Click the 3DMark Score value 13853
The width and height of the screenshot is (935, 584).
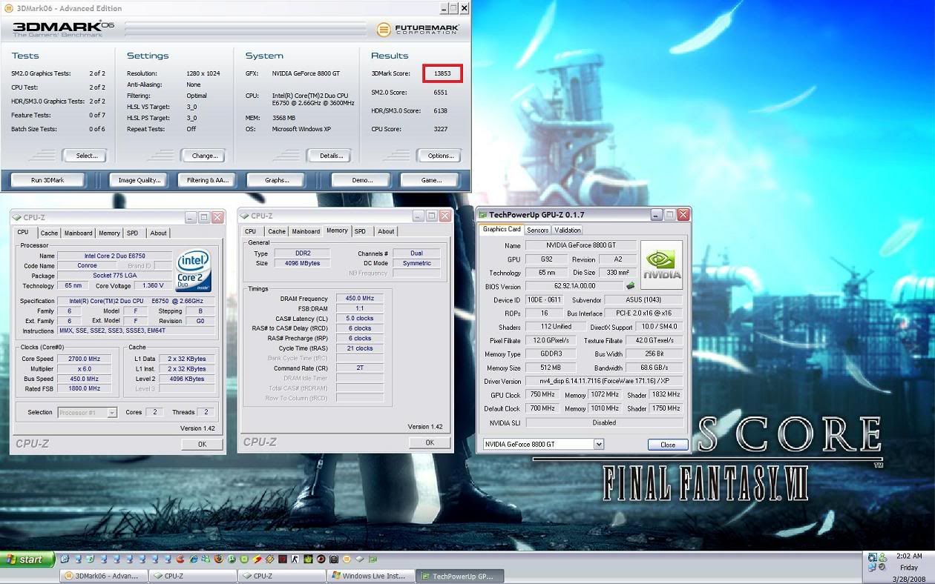click(x=442, y=73)
